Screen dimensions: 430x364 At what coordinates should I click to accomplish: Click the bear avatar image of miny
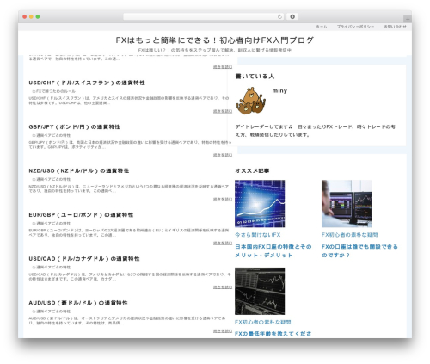pyautogui.click(x=250, y=101)
